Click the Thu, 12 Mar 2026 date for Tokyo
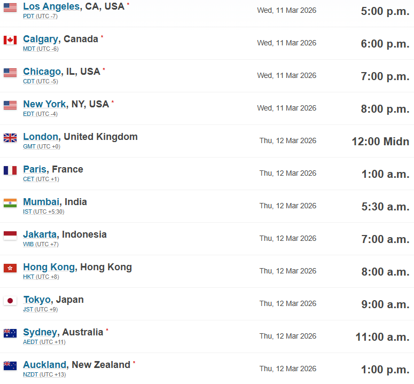Viewport: 414px width, 384px height. click(287, 303)
